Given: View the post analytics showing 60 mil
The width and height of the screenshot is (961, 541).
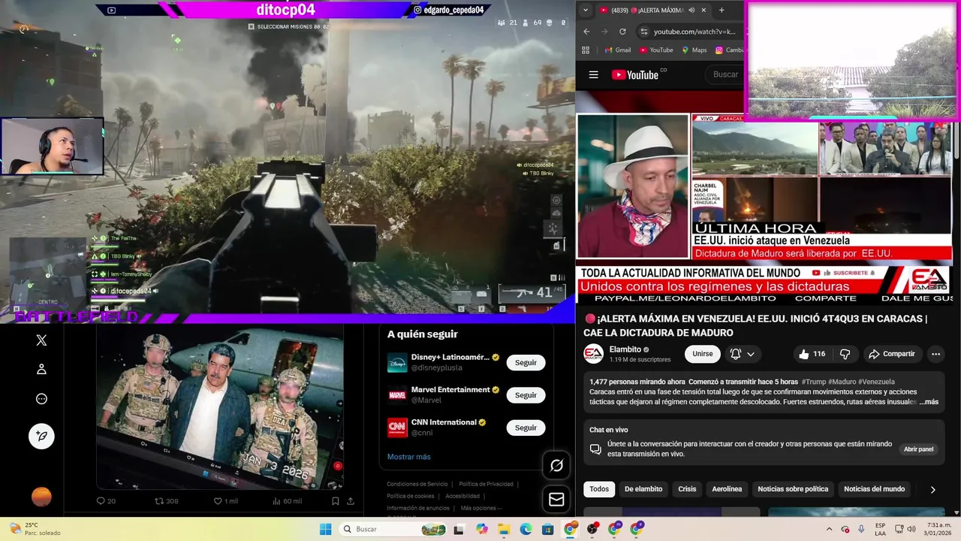Looking at the screenshot, I should [287, 501].
